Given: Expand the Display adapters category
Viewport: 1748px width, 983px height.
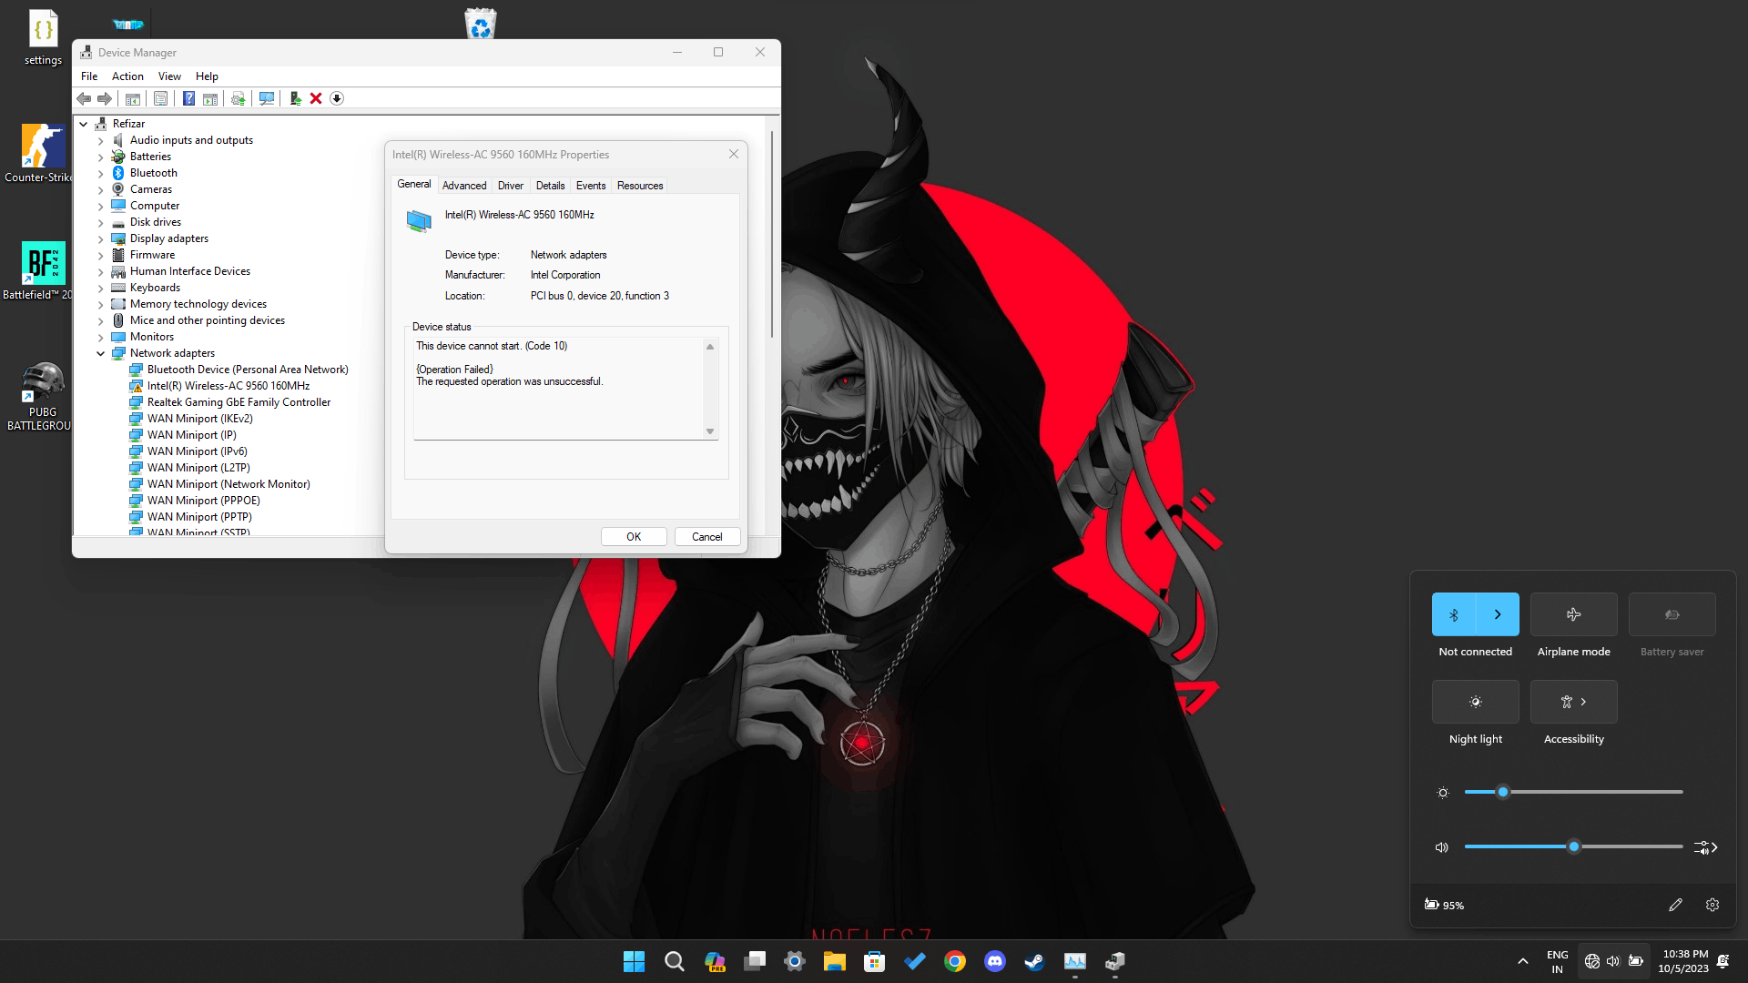Looking at the screenshot, I should tap(101, 238).
